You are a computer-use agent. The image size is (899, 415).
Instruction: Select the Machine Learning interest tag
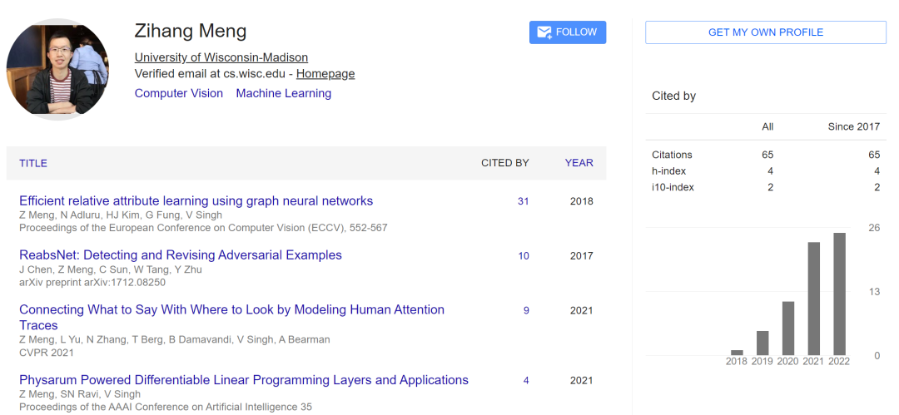(284, 93)
